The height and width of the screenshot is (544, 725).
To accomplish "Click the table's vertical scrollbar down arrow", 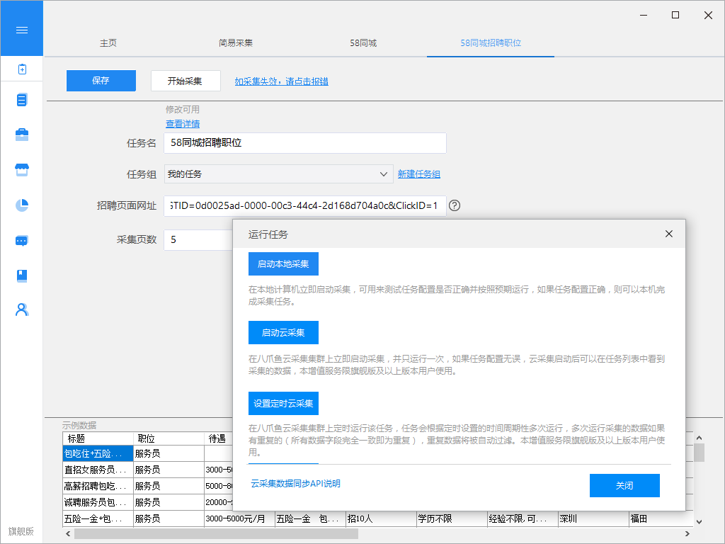I will [x=699, y=522].
